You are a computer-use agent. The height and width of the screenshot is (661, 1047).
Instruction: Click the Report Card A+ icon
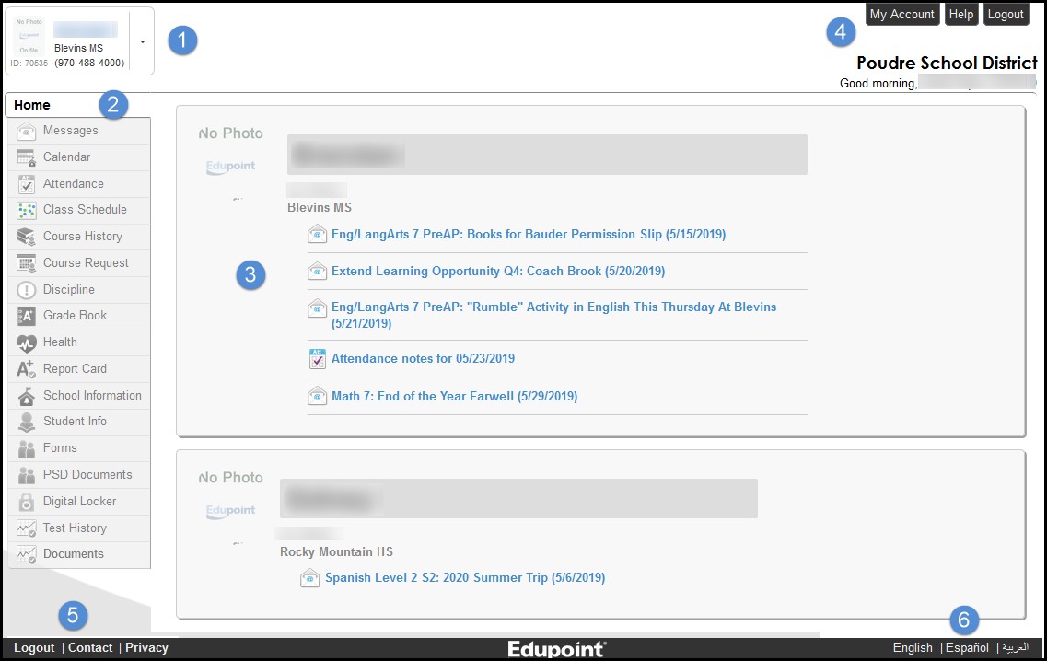26,369
